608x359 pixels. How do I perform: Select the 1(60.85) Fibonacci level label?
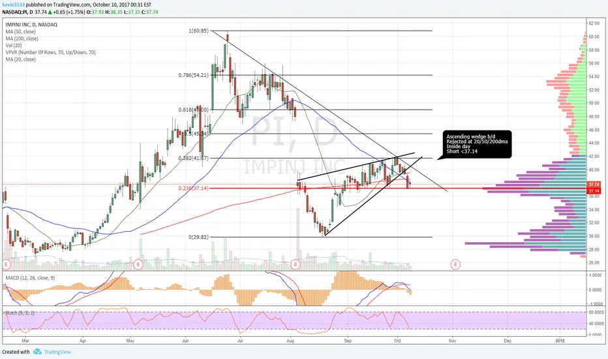tap(198, 31)
